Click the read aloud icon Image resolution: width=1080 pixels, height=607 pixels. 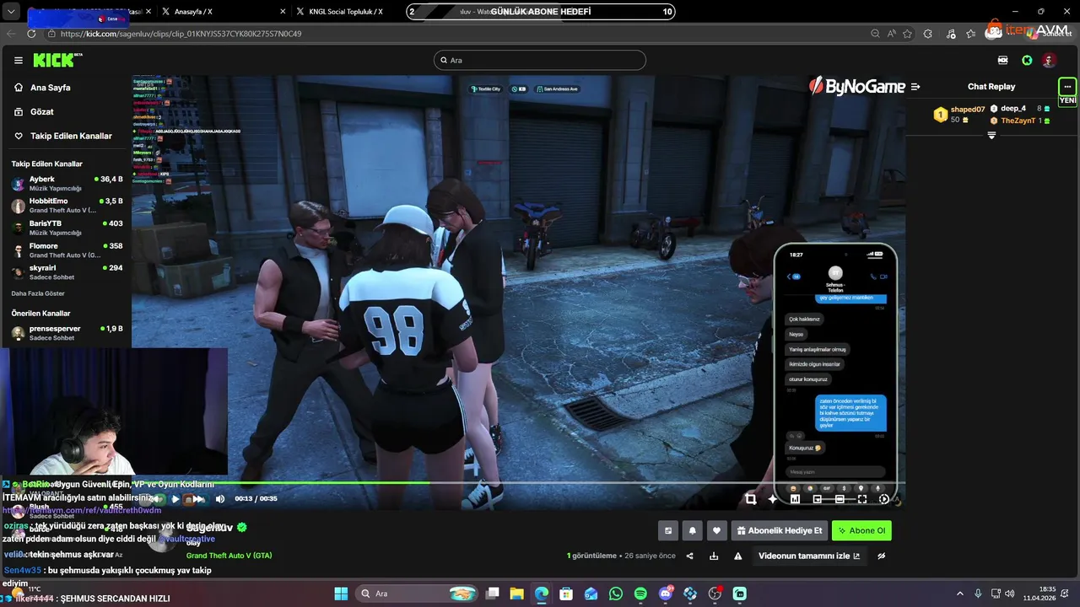click(x=892, y=34)
